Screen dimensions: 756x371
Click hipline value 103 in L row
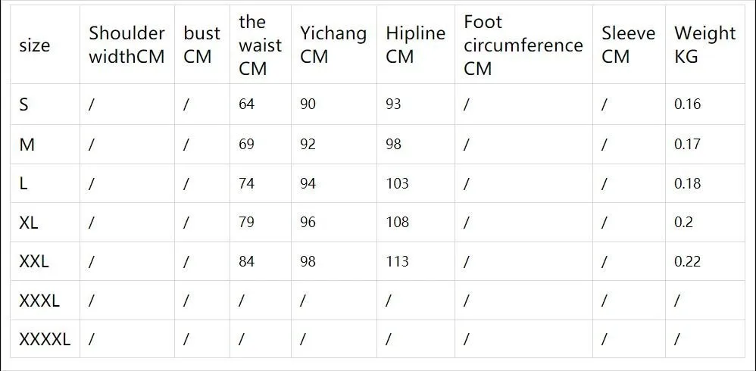coord(397,183)
